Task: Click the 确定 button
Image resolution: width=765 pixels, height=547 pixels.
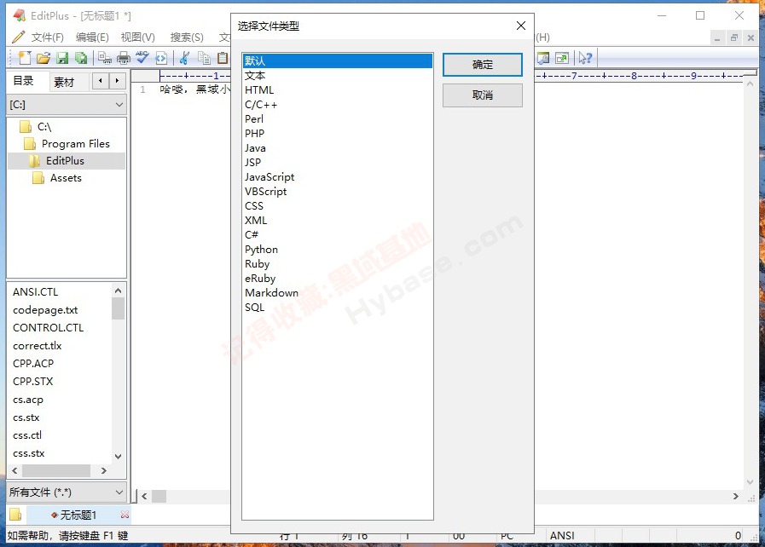Action: pos(482,65)
